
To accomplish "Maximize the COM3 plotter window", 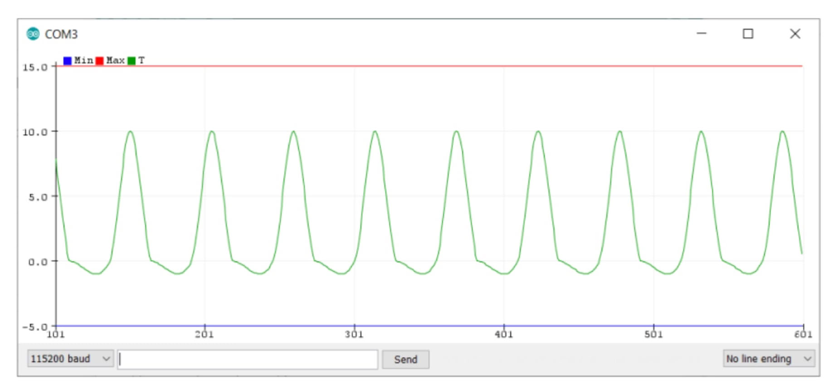I will coord(748,34).
